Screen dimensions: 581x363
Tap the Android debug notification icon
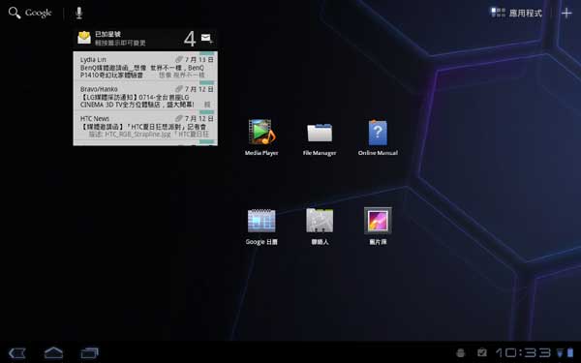(x=461, y=352)
